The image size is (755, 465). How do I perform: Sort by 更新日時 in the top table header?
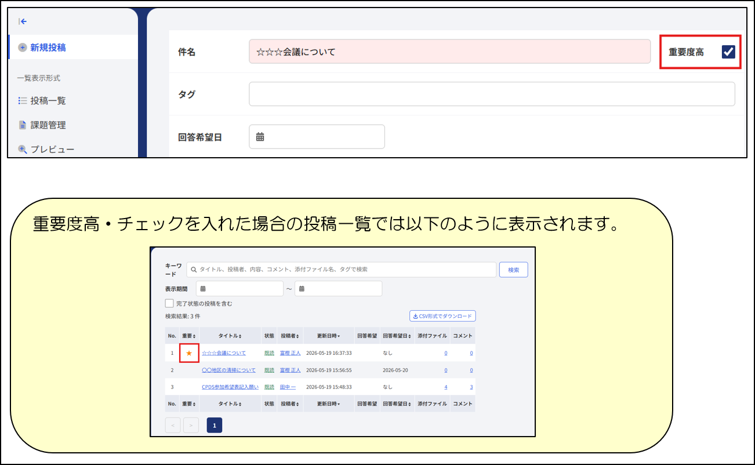[x=328, y=336]
